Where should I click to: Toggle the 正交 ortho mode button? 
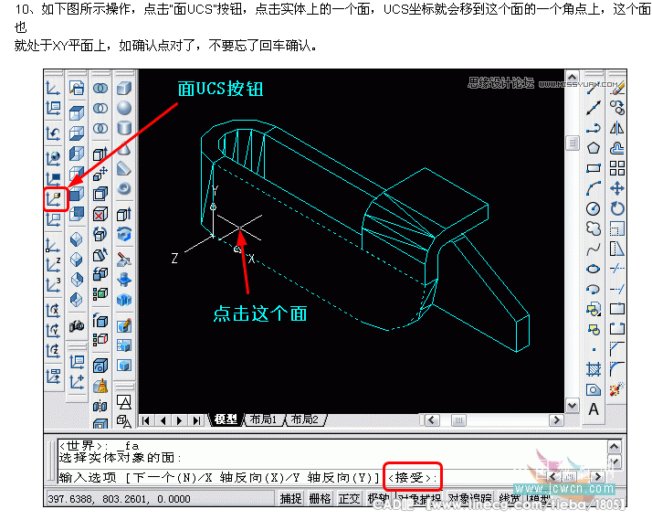(x=349, y=498)
